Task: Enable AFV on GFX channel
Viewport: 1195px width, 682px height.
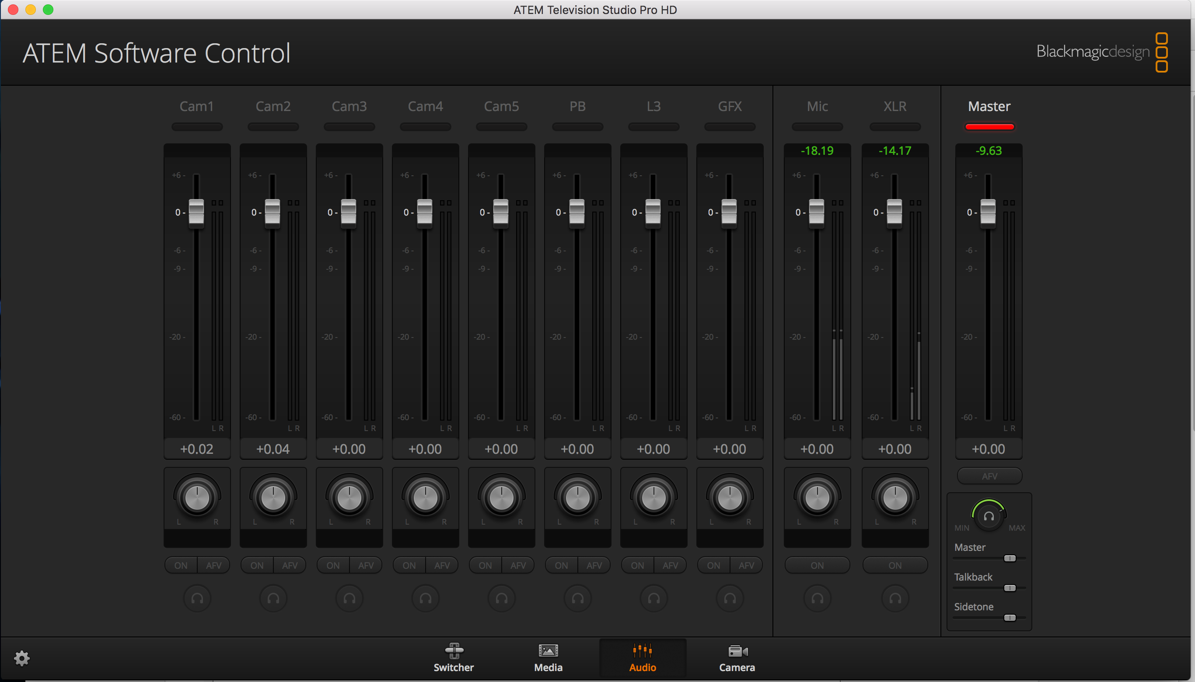Action: click(747, 565)
